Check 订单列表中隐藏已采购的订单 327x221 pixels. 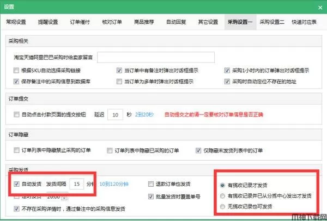[x=110, y=150]
